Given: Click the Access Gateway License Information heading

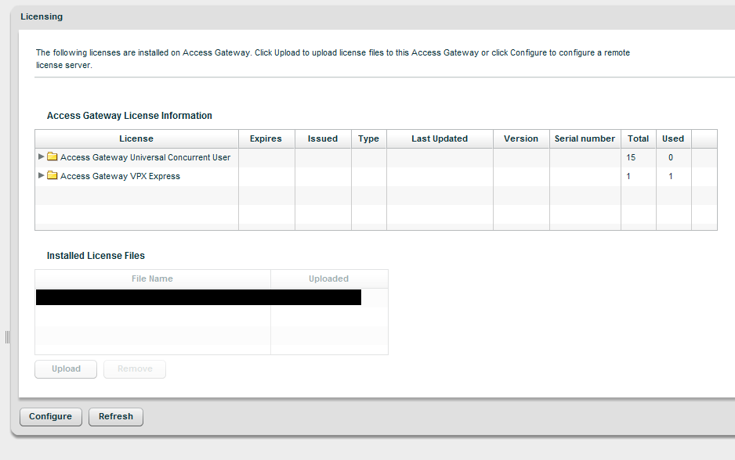Looking at the screenshot, I should [129, 116].
